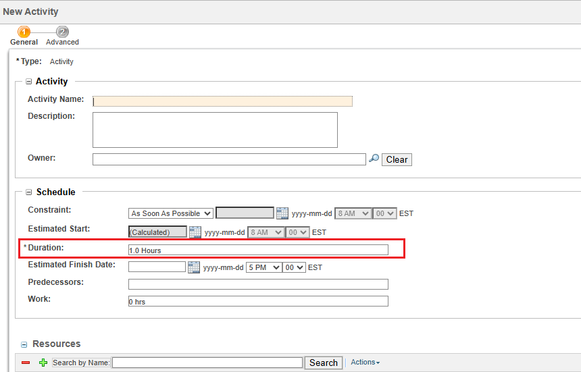The image size is (581, 372).
Task: Switch to the Advanced step tab
Action: 62,33
